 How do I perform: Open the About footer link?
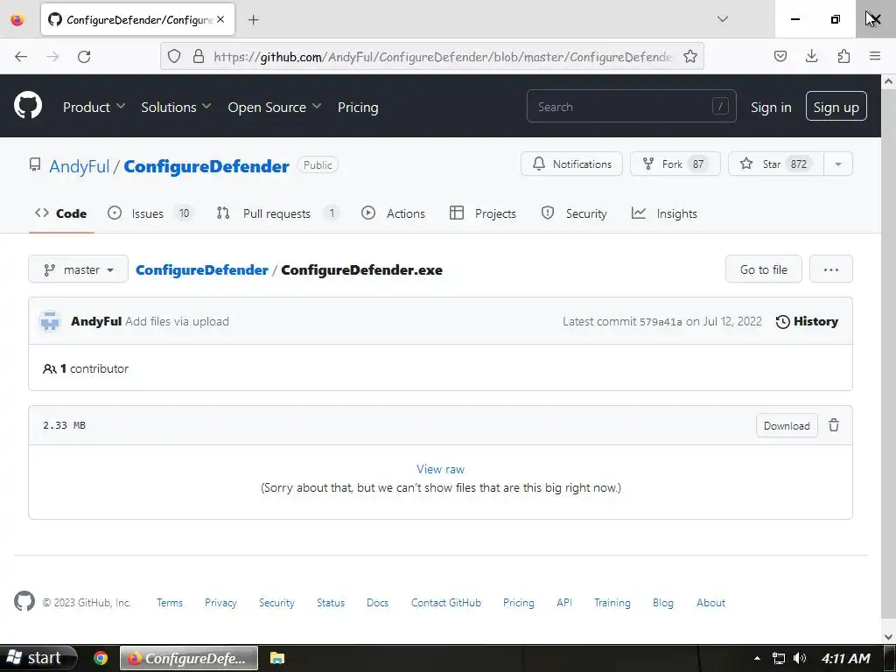[x=710, y=602]
